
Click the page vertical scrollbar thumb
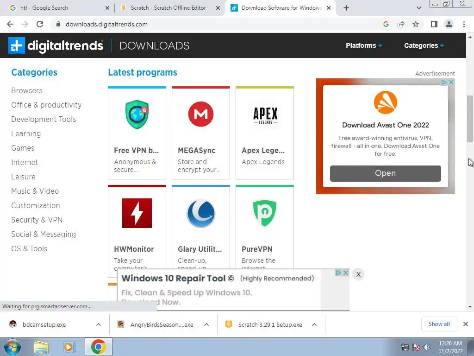(470, 119)
